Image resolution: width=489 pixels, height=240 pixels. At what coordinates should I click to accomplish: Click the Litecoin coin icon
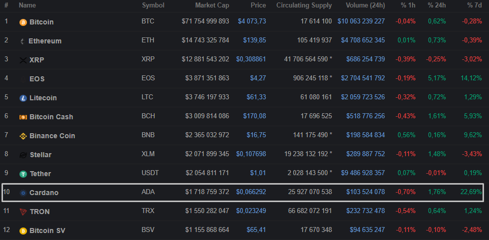[x=23, y=98]
